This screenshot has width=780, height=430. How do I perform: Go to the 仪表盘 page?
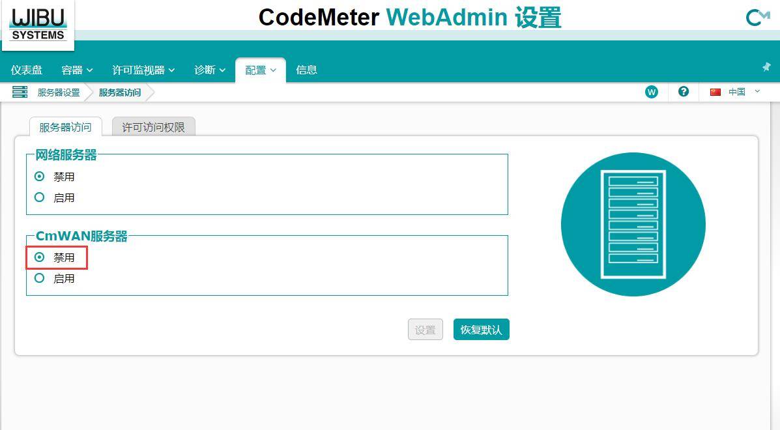point(27,70)
